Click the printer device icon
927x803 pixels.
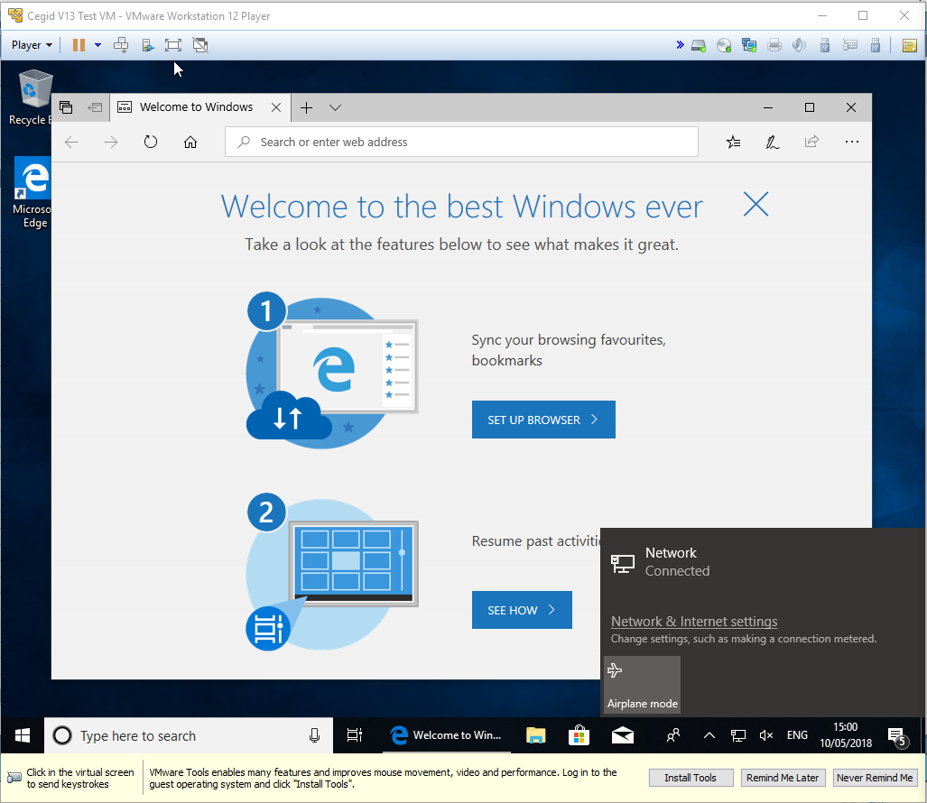pyautogui.click(x=774, y=45)
